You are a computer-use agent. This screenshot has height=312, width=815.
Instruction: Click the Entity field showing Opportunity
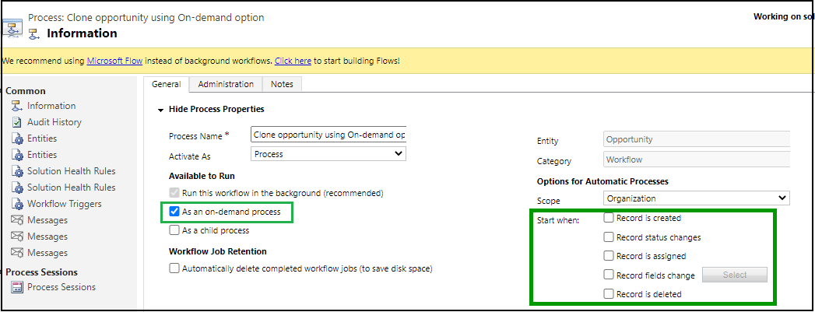point(697,139)
